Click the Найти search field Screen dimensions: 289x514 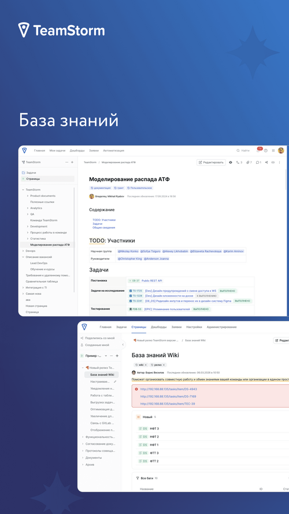243,150
